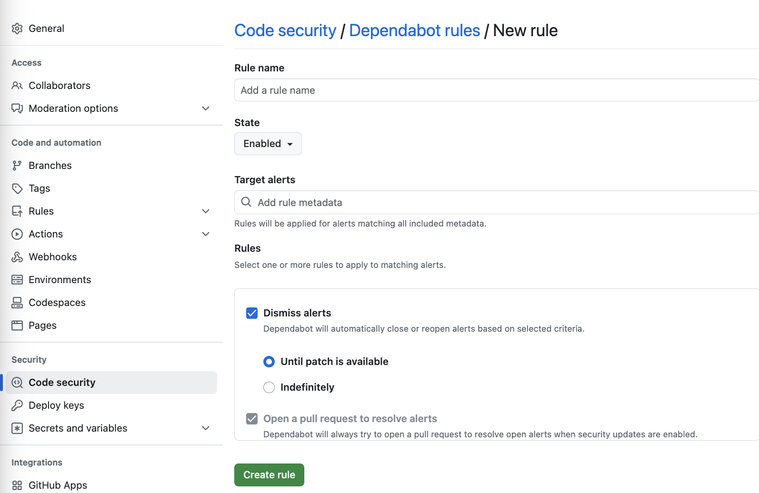
Task: Click the Add a rule name field
Action: [495, 90]
